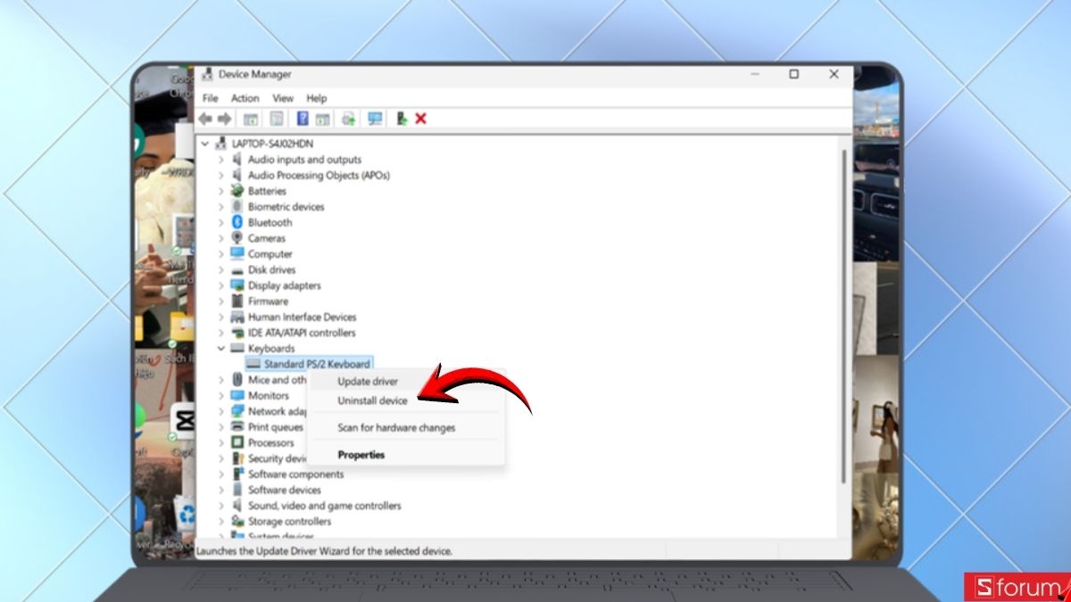Open the Action menu
Image resolution: width=1071 pixels, height=602 pixels.
coord(245,98)
